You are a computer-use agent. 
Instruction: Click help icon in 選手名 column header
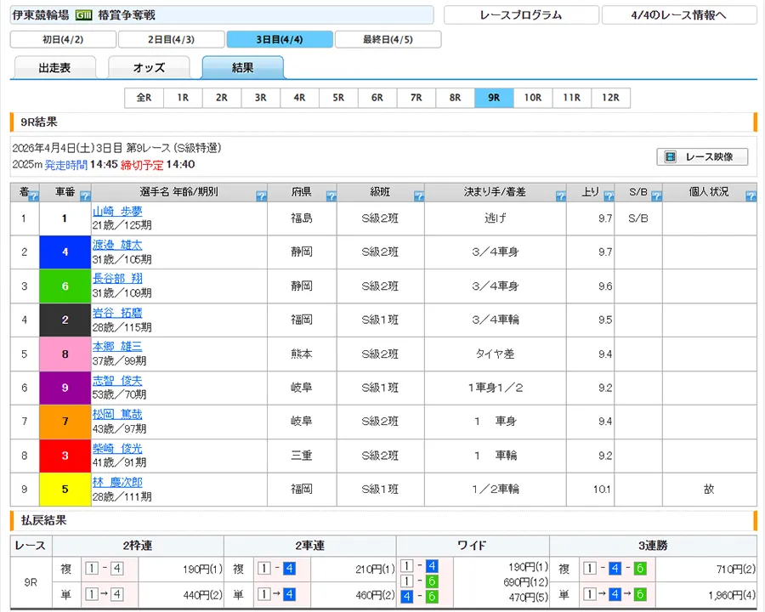261,196
